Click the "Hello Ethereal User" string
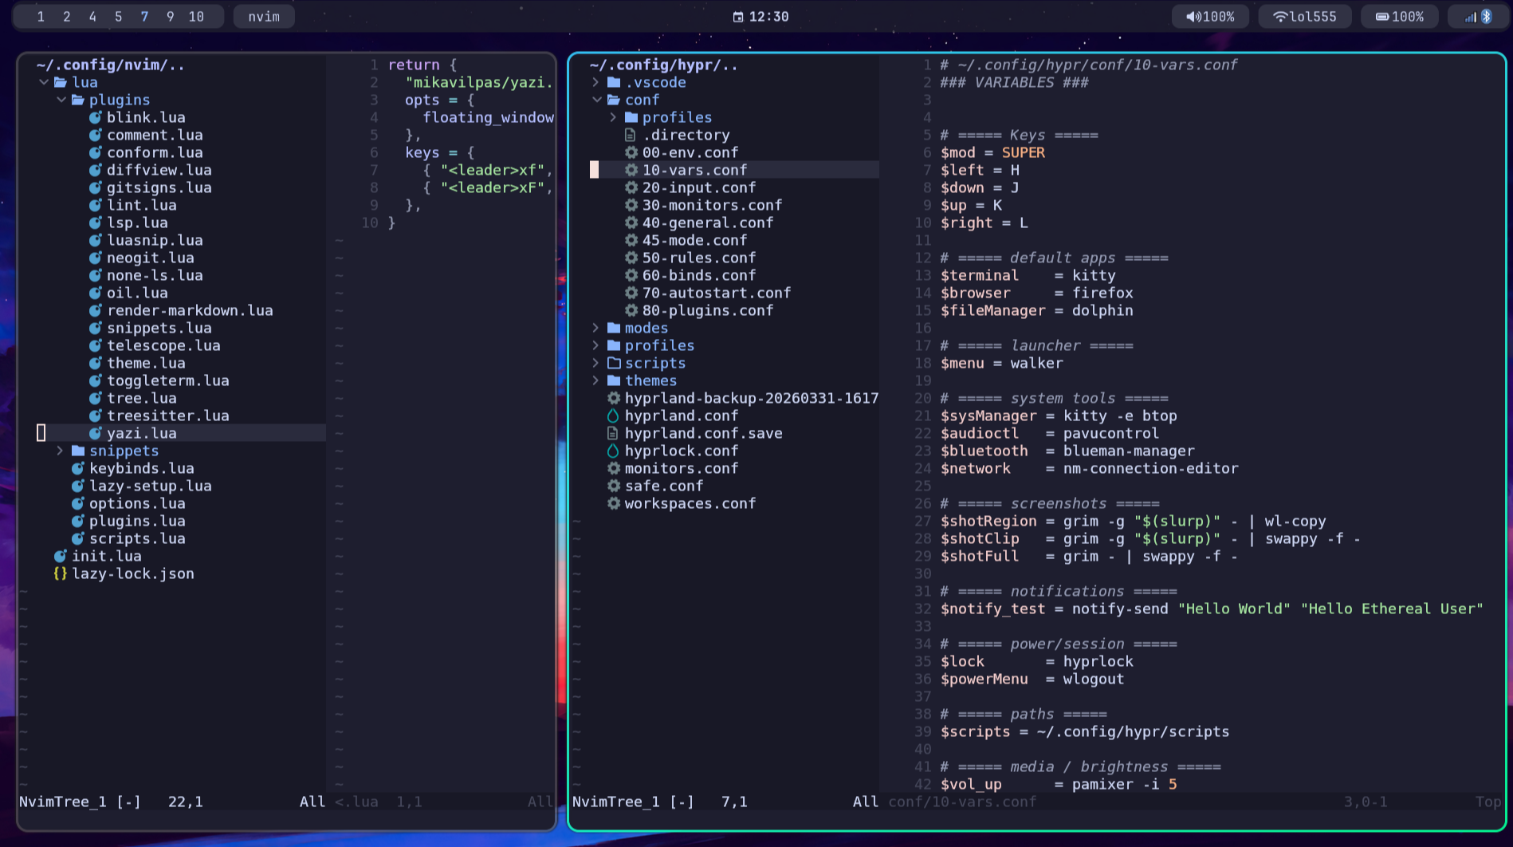Image resolution: width=1513 pixels, height=847 pixels. point(1392,609)
